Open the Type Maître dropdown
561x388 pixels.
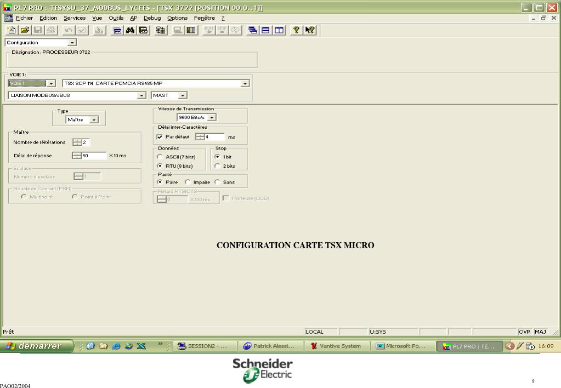(x=94, y=120)
